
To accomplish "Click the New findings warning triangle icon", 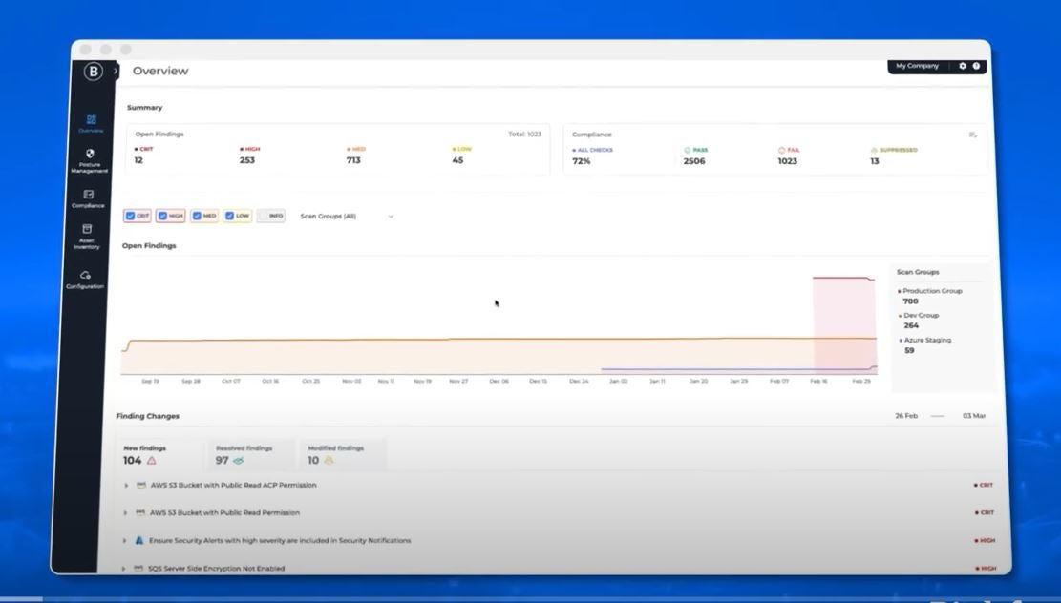I will click(x=152, y=461).
